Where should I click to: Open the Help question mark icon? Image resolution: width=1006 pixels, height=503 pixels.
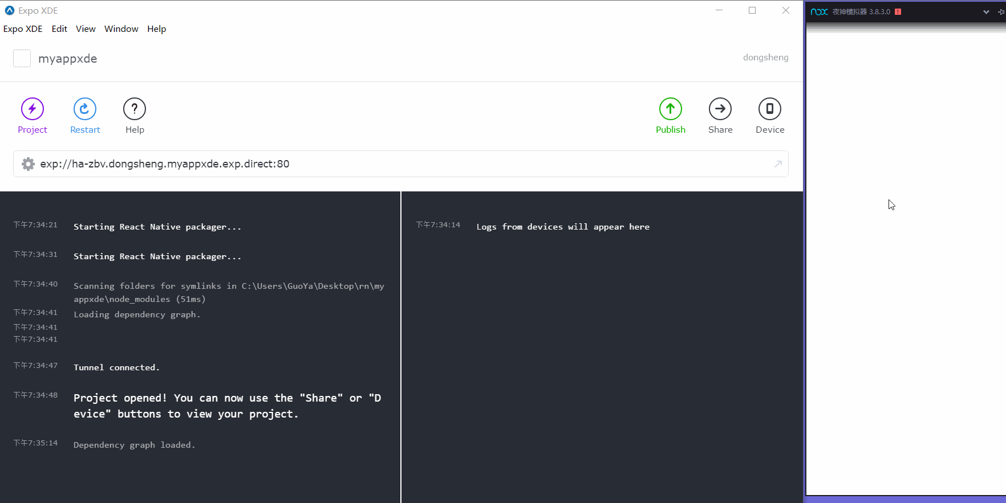pos(135,109)
